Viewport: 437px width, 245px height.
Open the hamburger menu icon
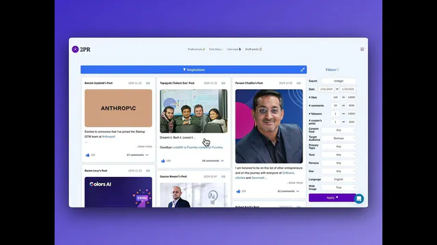362,49
